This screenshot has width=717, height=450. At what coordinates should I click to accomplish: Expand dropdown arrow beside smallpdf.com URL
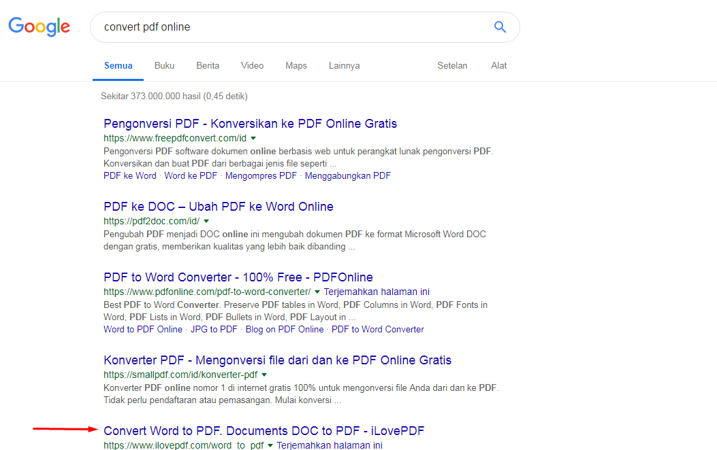coord(264,375)
